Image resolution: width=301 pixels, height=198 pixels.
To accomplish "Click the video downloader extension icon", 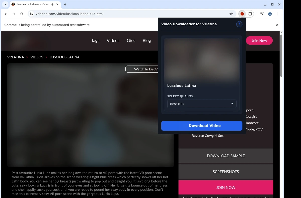I will point(242,14).
